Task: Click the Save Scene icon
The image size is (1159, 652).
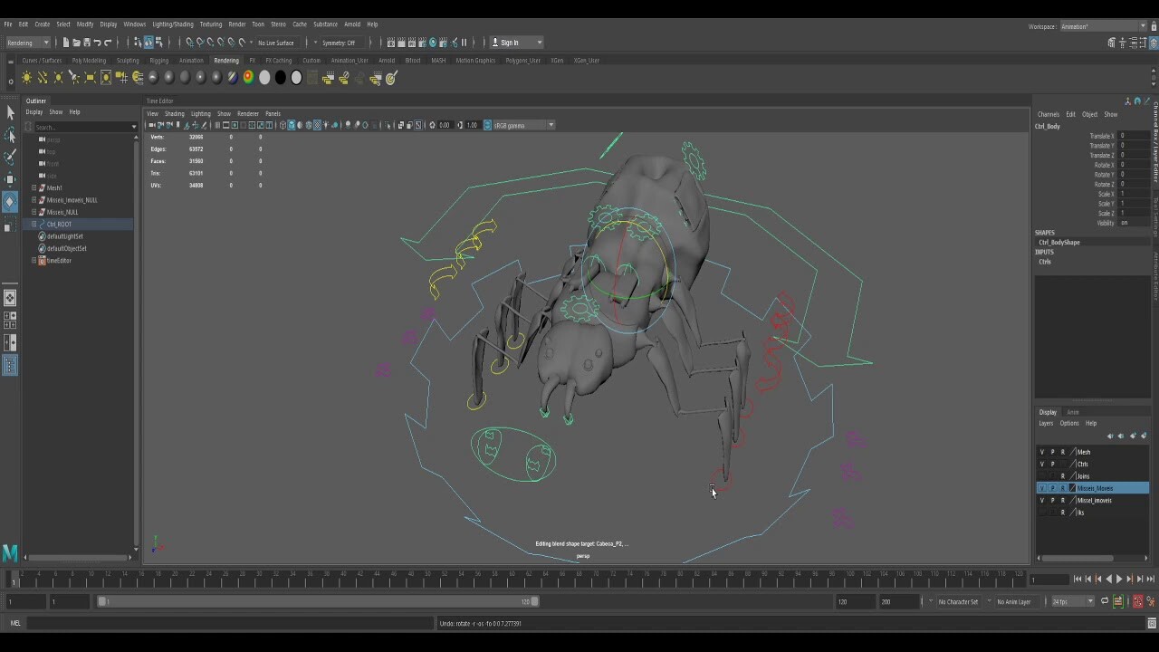Action: point(88,43)
